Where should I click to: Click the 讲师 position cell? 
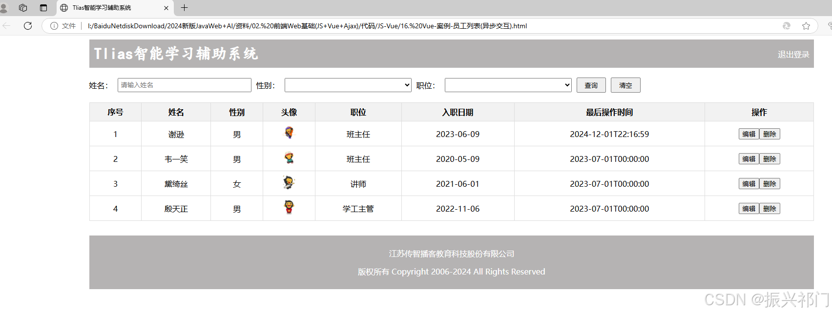tap(358, 184)
